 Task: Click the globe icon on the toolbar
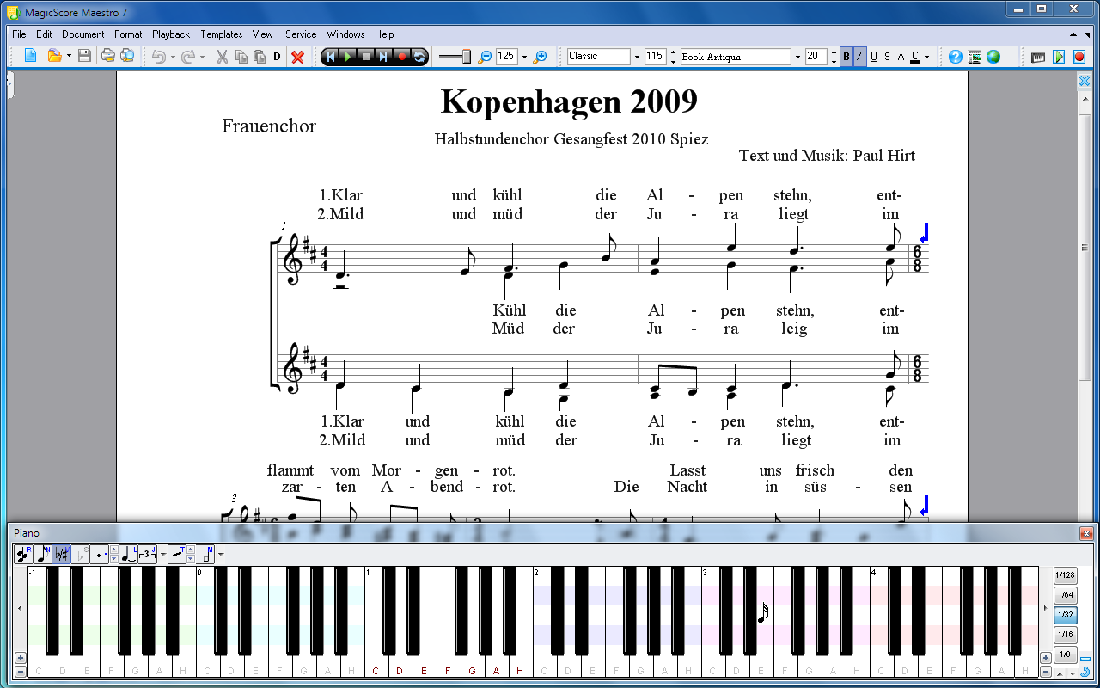[x=993, y=57]
